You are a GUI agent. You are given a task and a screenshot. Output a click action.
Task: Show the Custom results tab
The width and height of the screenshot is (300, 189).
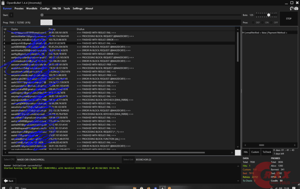coord(255,152)
